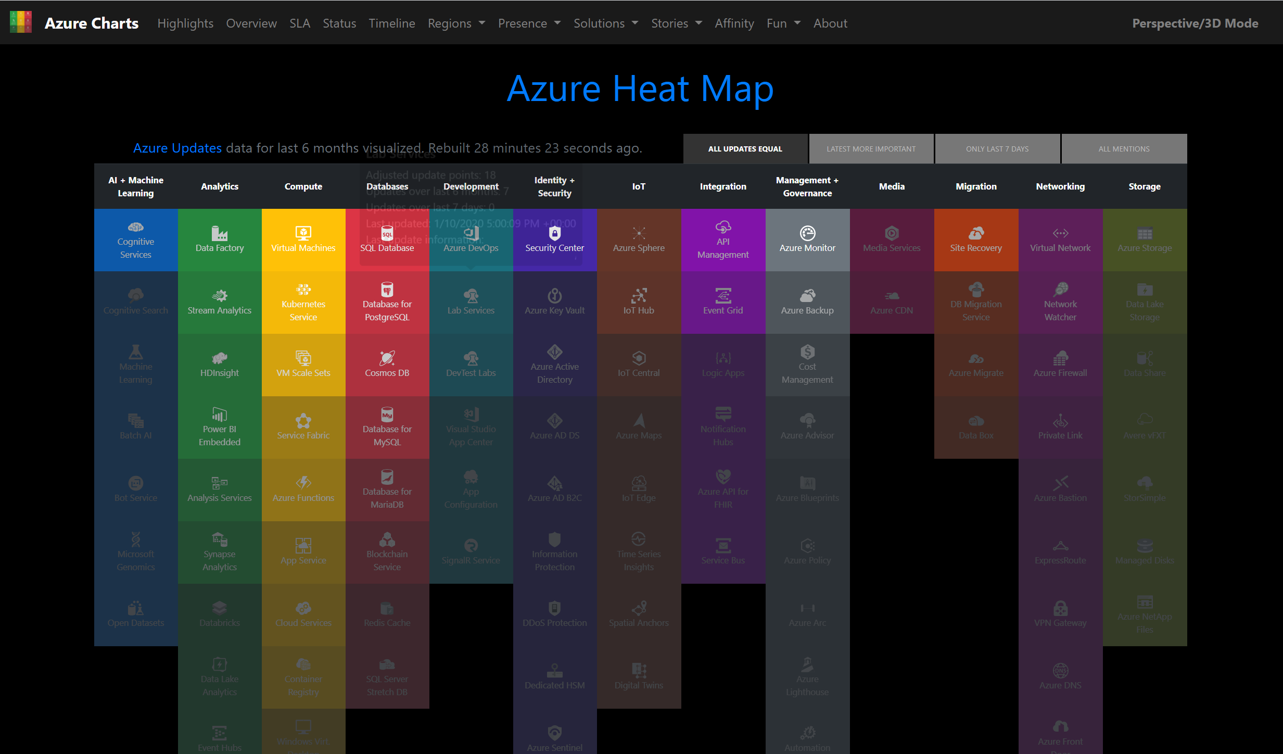Select the Stream Analytics icon
Viewport: 1283px width, 754px height.
tap(220, 295)
